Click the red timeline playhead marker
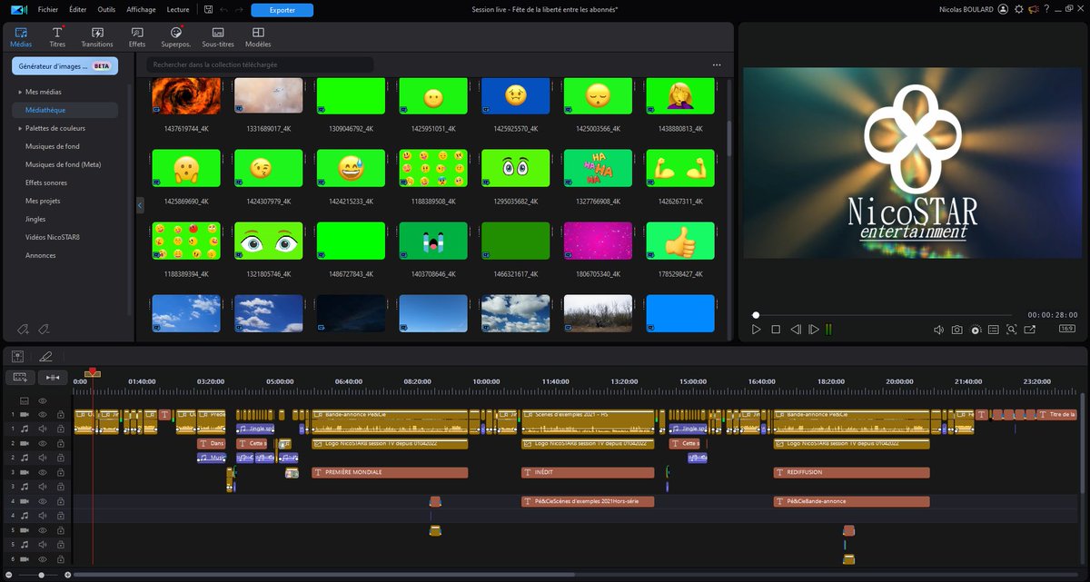 (92, 373)
